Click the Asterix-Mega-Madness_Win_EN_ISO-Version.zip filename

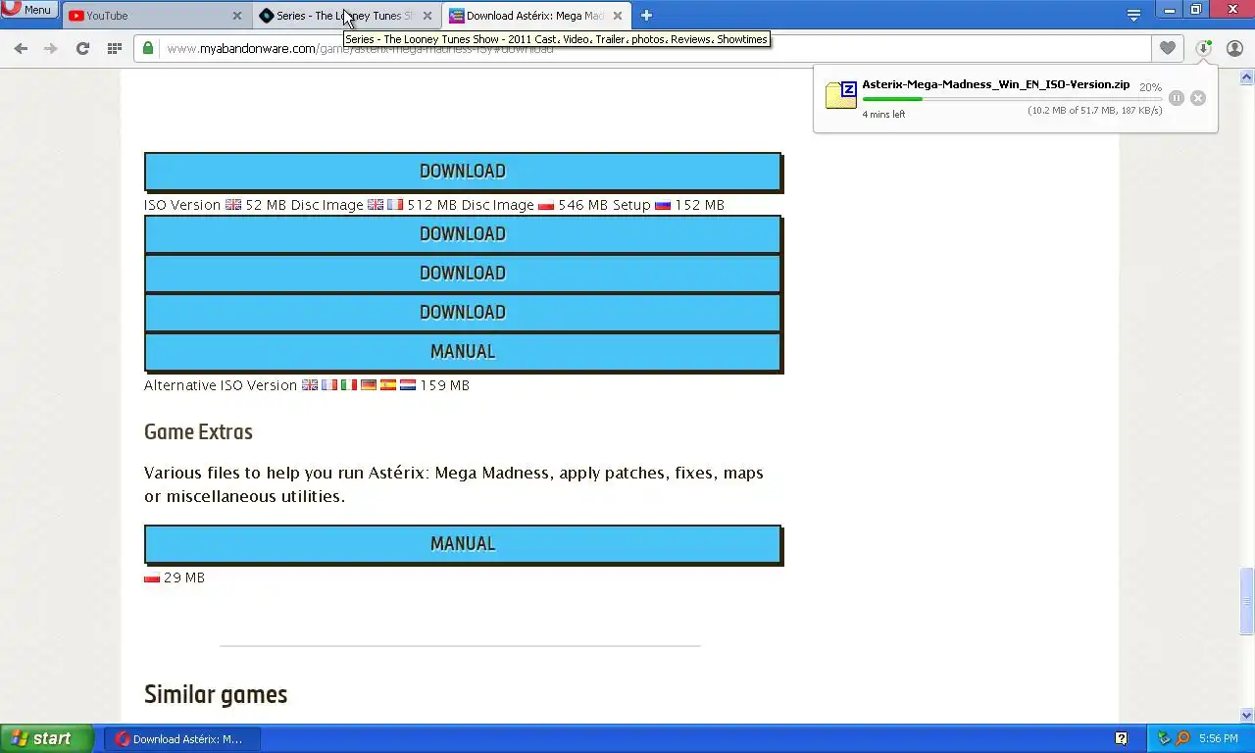995,85
